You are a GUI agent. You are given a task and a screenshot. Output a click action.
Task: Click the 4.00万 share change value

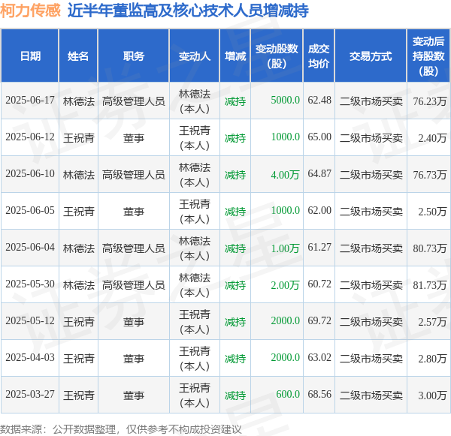point(286,175)
